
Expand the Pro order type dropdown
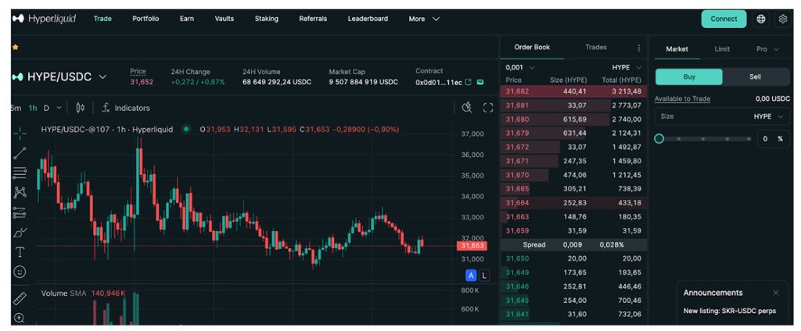click(x=767, y=49)
